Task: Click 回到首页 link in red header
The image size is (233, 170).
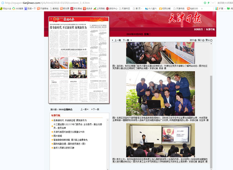Action: pyautogui.click(x=198, y=30)
